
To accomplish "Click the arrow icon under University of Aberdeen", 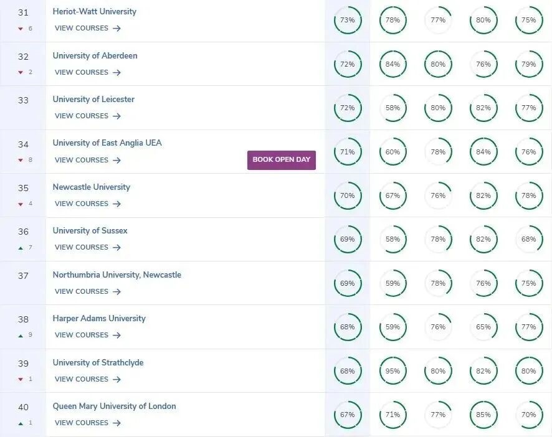I will point(117,72).
